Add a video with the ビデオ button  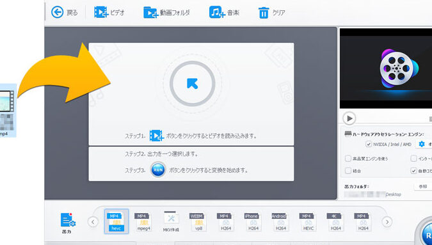[109, 12]
